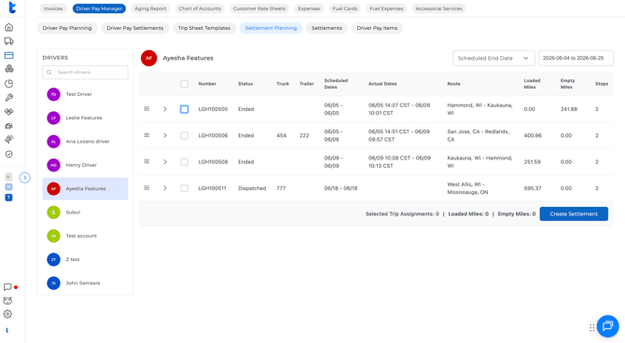625x343 pixels.
Task: Click the bear face icon in sidebar
Action: tap(7, 301)
